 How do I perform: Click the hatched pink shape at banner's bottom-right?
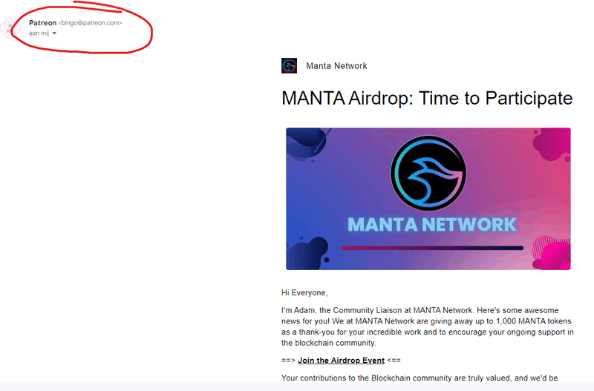click(552, 253)
